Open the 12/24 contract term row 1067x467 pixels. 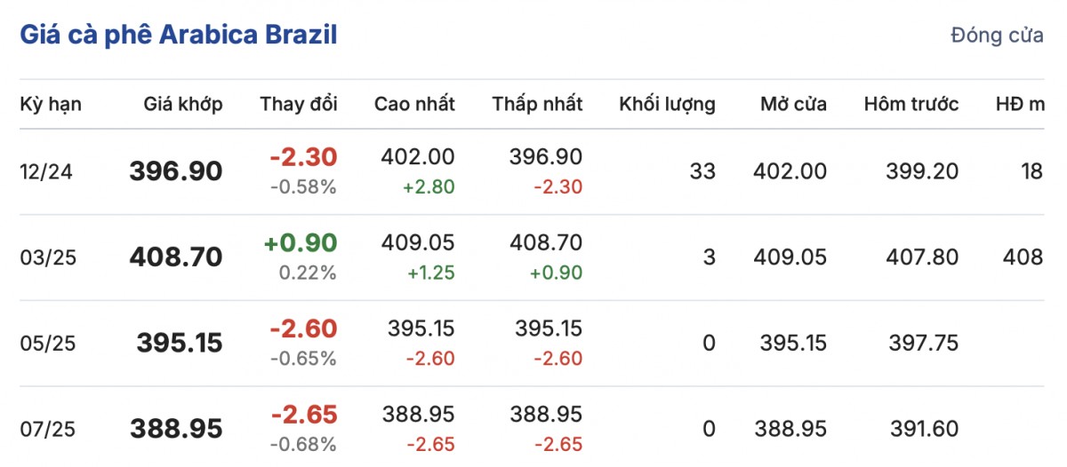(x=46, y=171)
